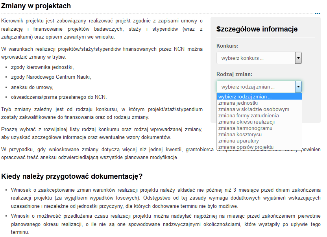Select highlighted 'wybierz rodzaj zmian ...' list option

(259, 96)
